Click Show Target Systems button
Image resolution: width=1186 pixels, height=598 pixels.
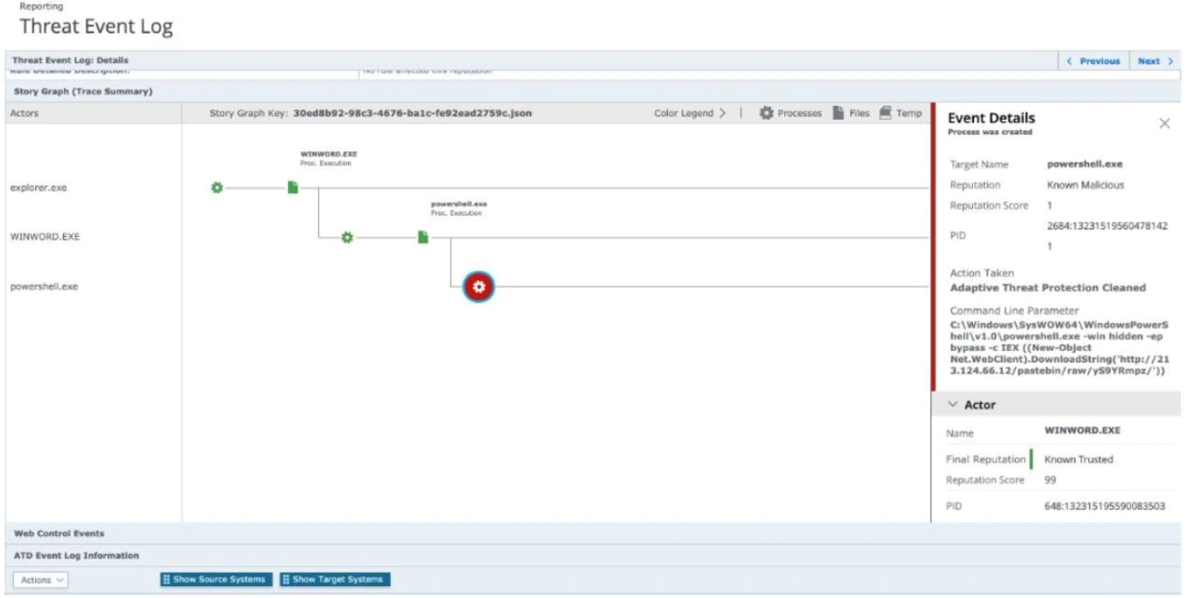click(335, 579)
